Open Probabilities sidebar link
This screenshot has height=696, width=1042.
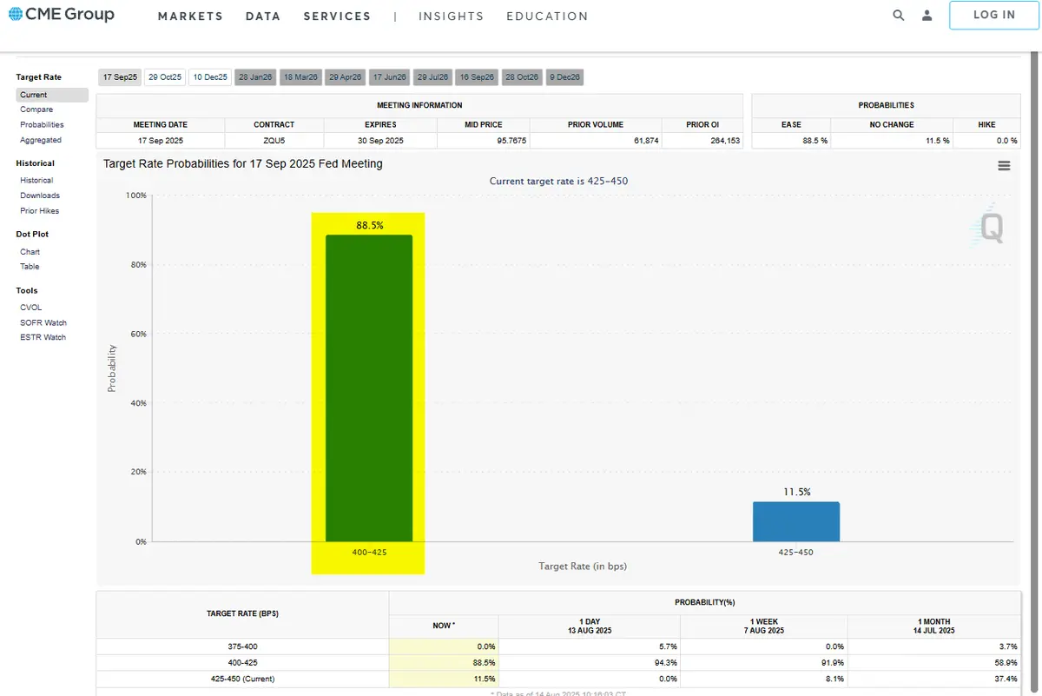(42, 124)
